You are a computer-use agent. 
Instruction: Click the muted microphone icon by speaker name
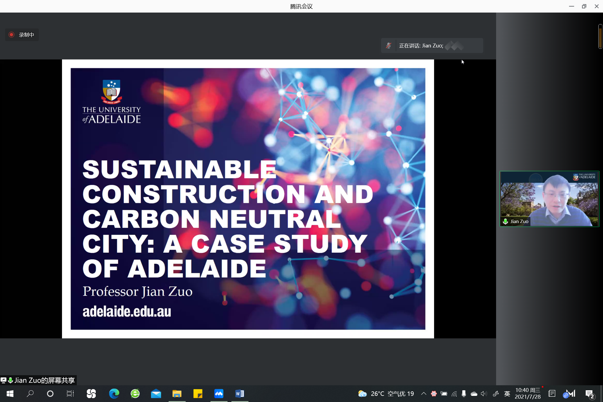point(388,46)
